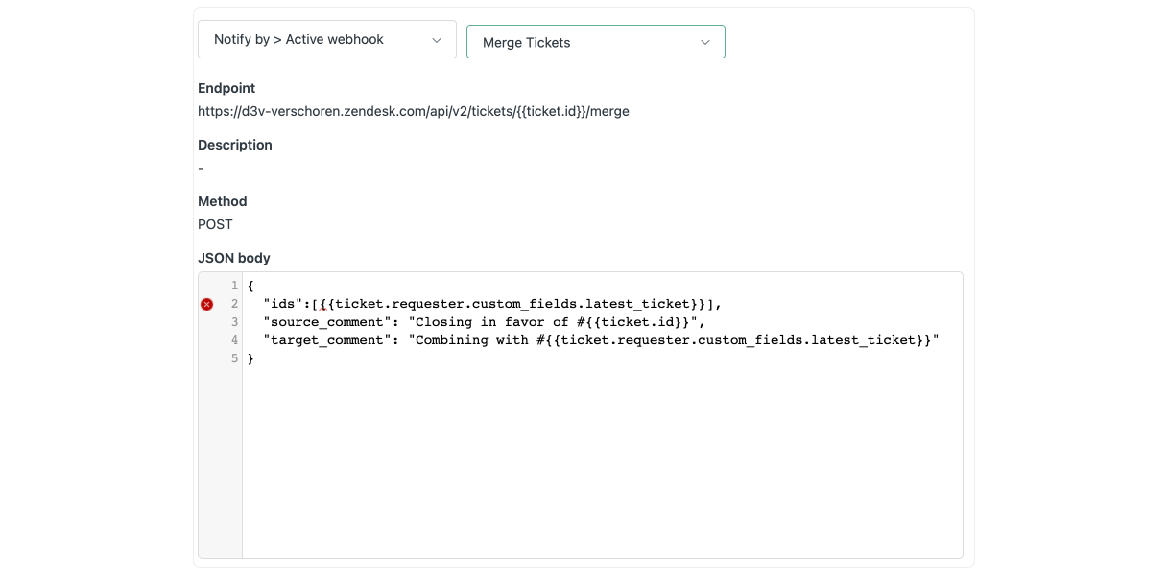Viewport: 1168px width, 575px height.
Task: Click the POST method value
Action: (x=215, y=224)
